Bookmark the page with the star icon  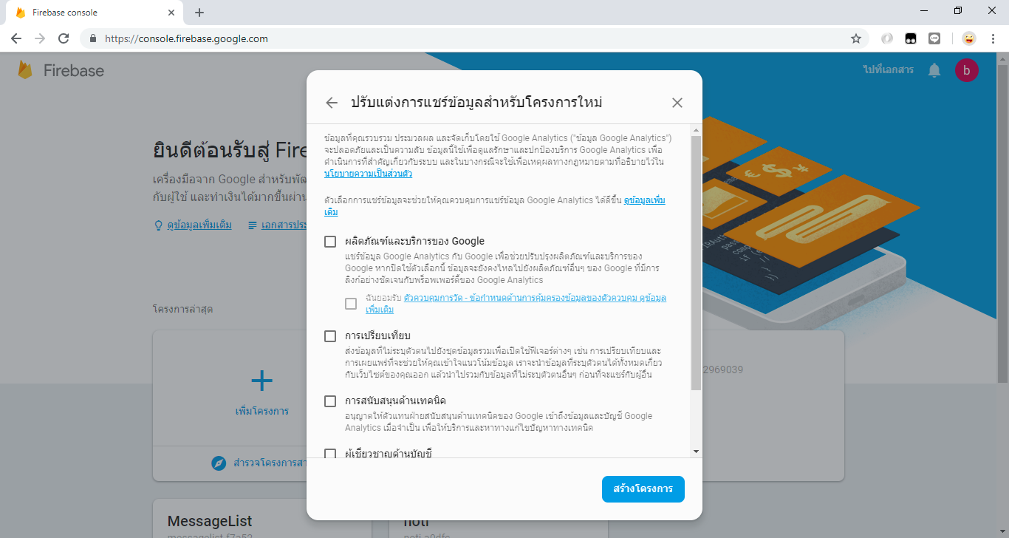tap(855, 38)
